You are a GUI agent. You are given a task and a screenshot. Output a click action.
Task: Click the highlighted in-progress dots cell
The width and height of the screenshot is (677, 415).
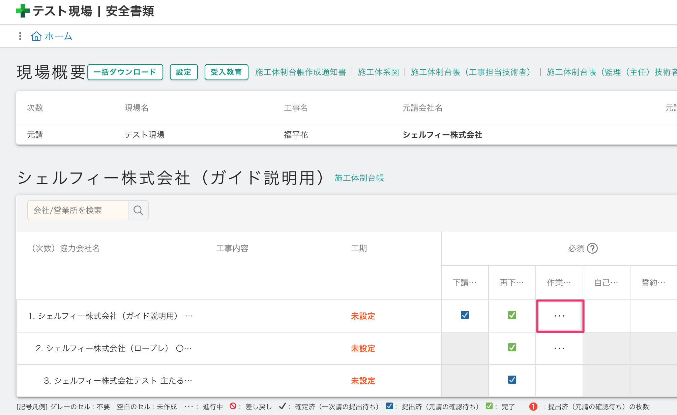pos(560,316)
